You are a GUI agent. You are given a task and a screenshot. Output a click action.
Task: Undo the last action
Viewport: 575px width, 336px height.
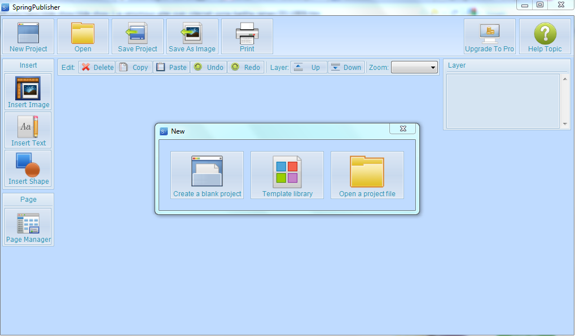(209, 67)
